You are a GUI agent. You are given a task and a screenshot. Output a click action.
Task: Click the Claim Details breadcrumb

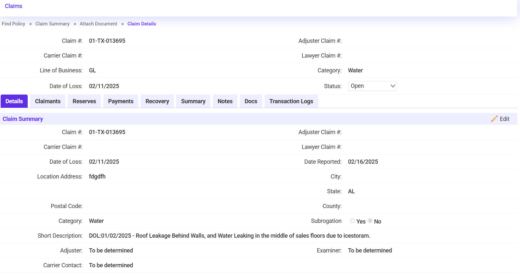coord(142,24)
